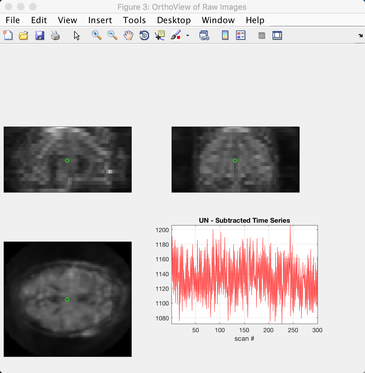Open the Window menu
The height and width of the screenshot is (373, 365).
(218, 20)
